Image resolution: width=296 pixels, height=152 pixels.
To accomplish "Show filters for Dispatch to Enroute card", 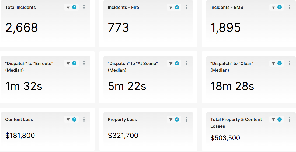I will pos(71,63).
